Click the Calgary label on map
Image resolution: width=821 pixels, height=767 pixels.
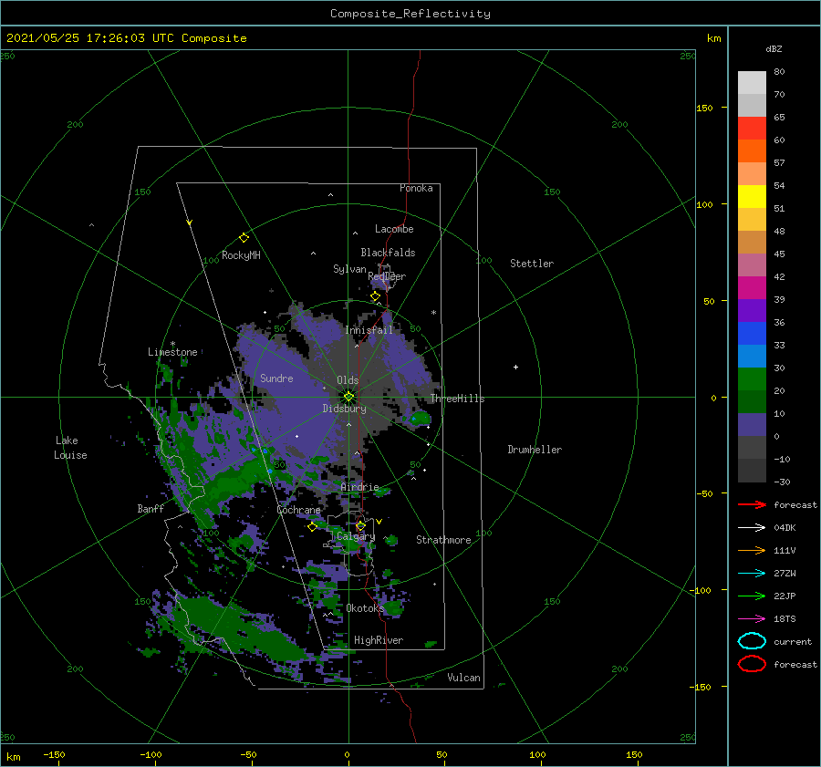pos(356,536)
